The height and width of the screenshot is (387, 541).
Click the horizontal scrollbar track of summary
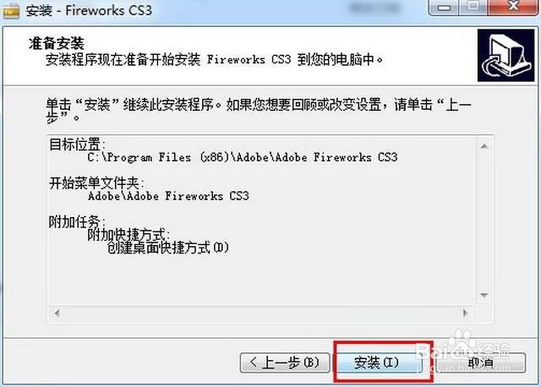261,313
